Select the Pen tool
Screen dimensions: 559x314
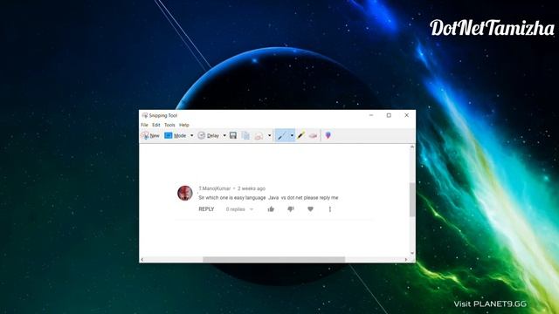(282, 136)
